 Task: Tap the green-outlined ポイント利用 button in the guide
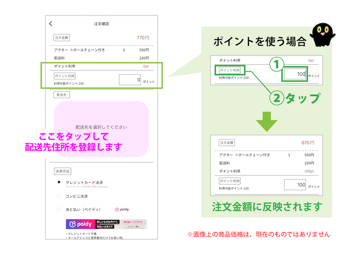click(x=230, y=70)
